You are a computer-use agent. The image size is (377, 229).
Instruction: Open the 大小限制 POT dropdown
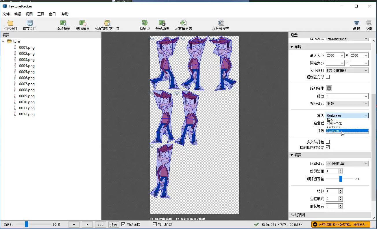[x=347, y=70]
